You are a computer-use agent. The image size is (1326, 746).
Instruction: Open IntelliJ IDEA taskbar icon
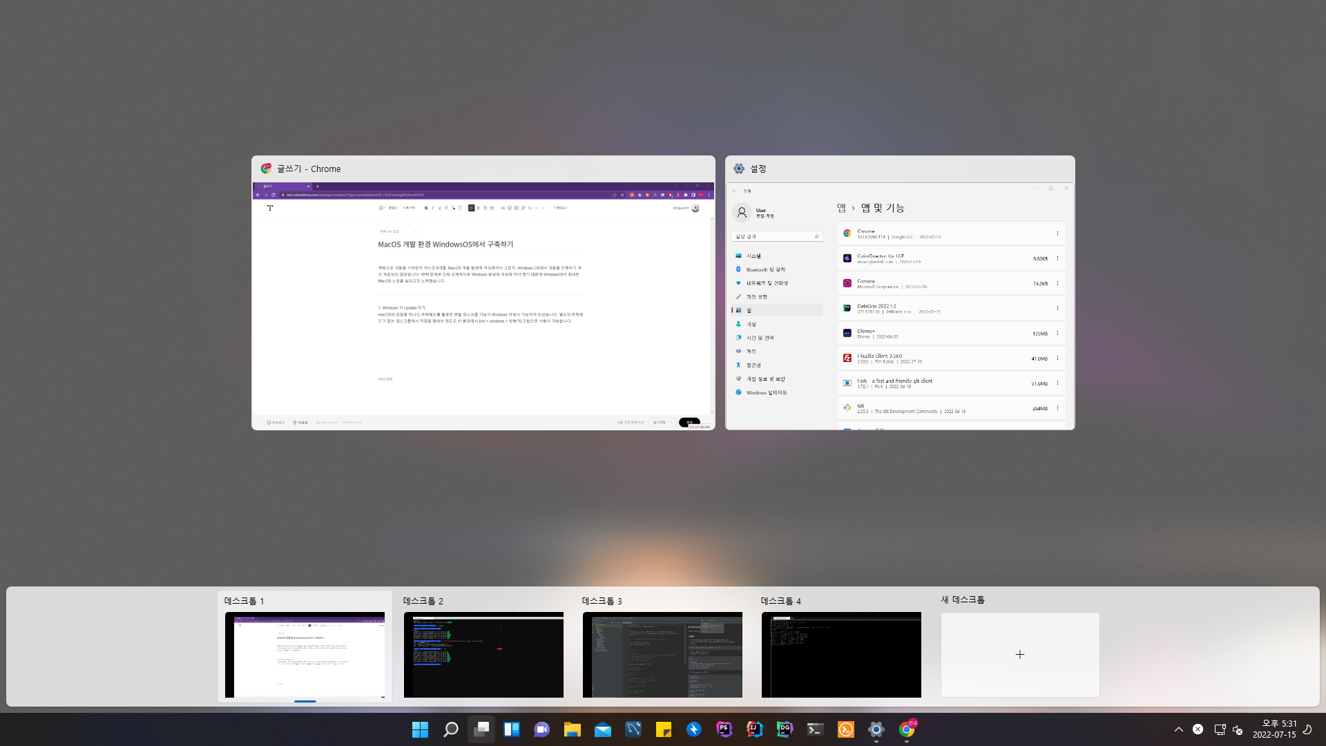point(754,729)
